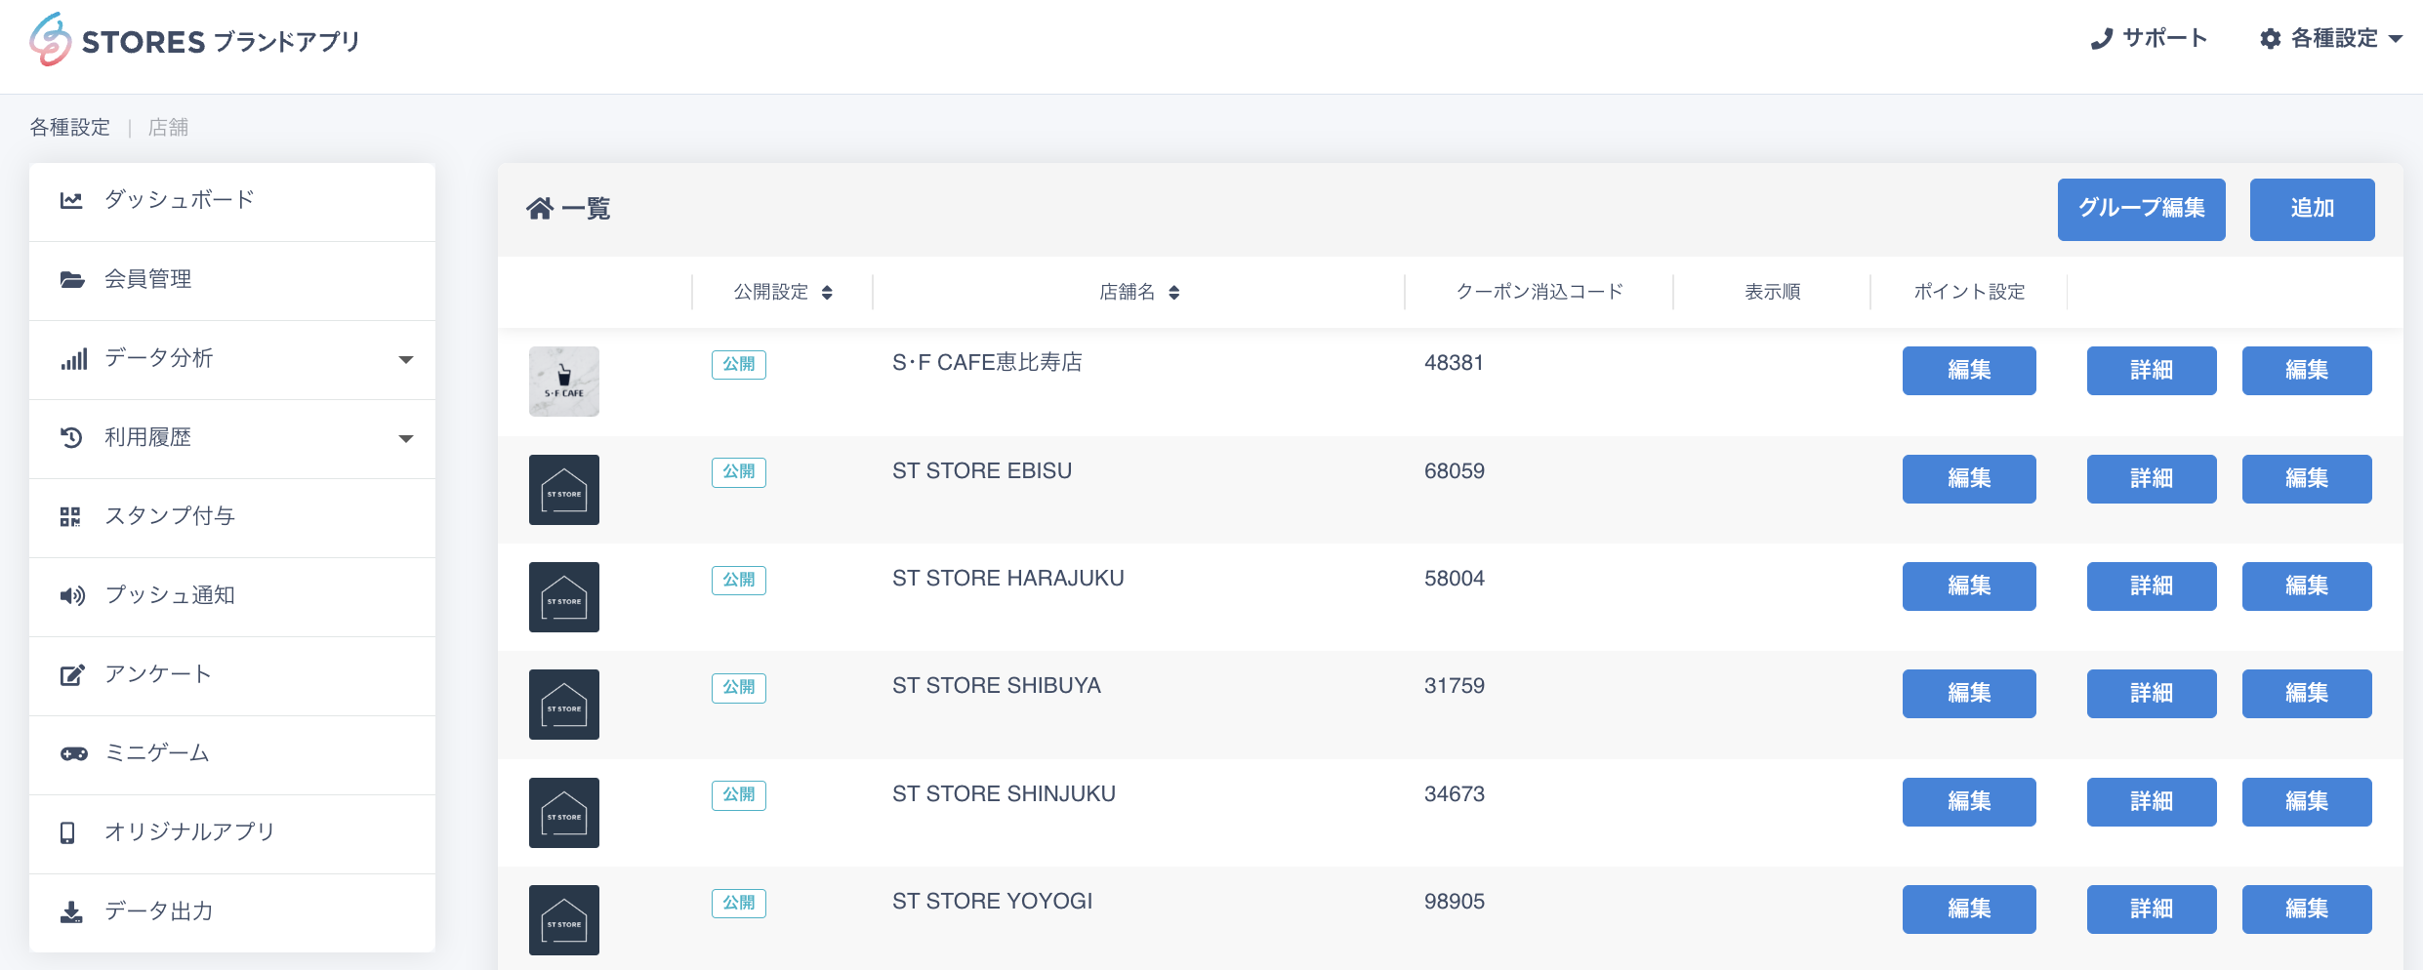Screen dimensions: 2423x970
Task: Click the survey pencil icon
Action: (x=72, y=674)
